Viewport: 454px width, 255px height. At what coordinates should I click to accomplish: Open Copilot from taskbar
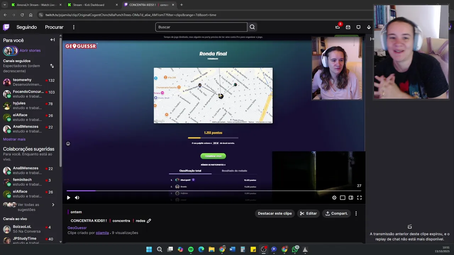[x=180, y=249]
